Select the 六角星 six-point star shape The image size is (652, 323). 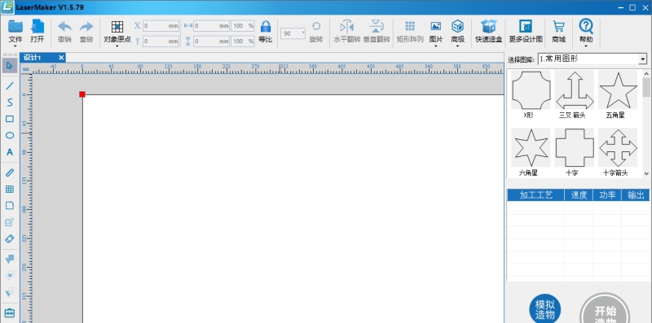(x=531, y=147)
